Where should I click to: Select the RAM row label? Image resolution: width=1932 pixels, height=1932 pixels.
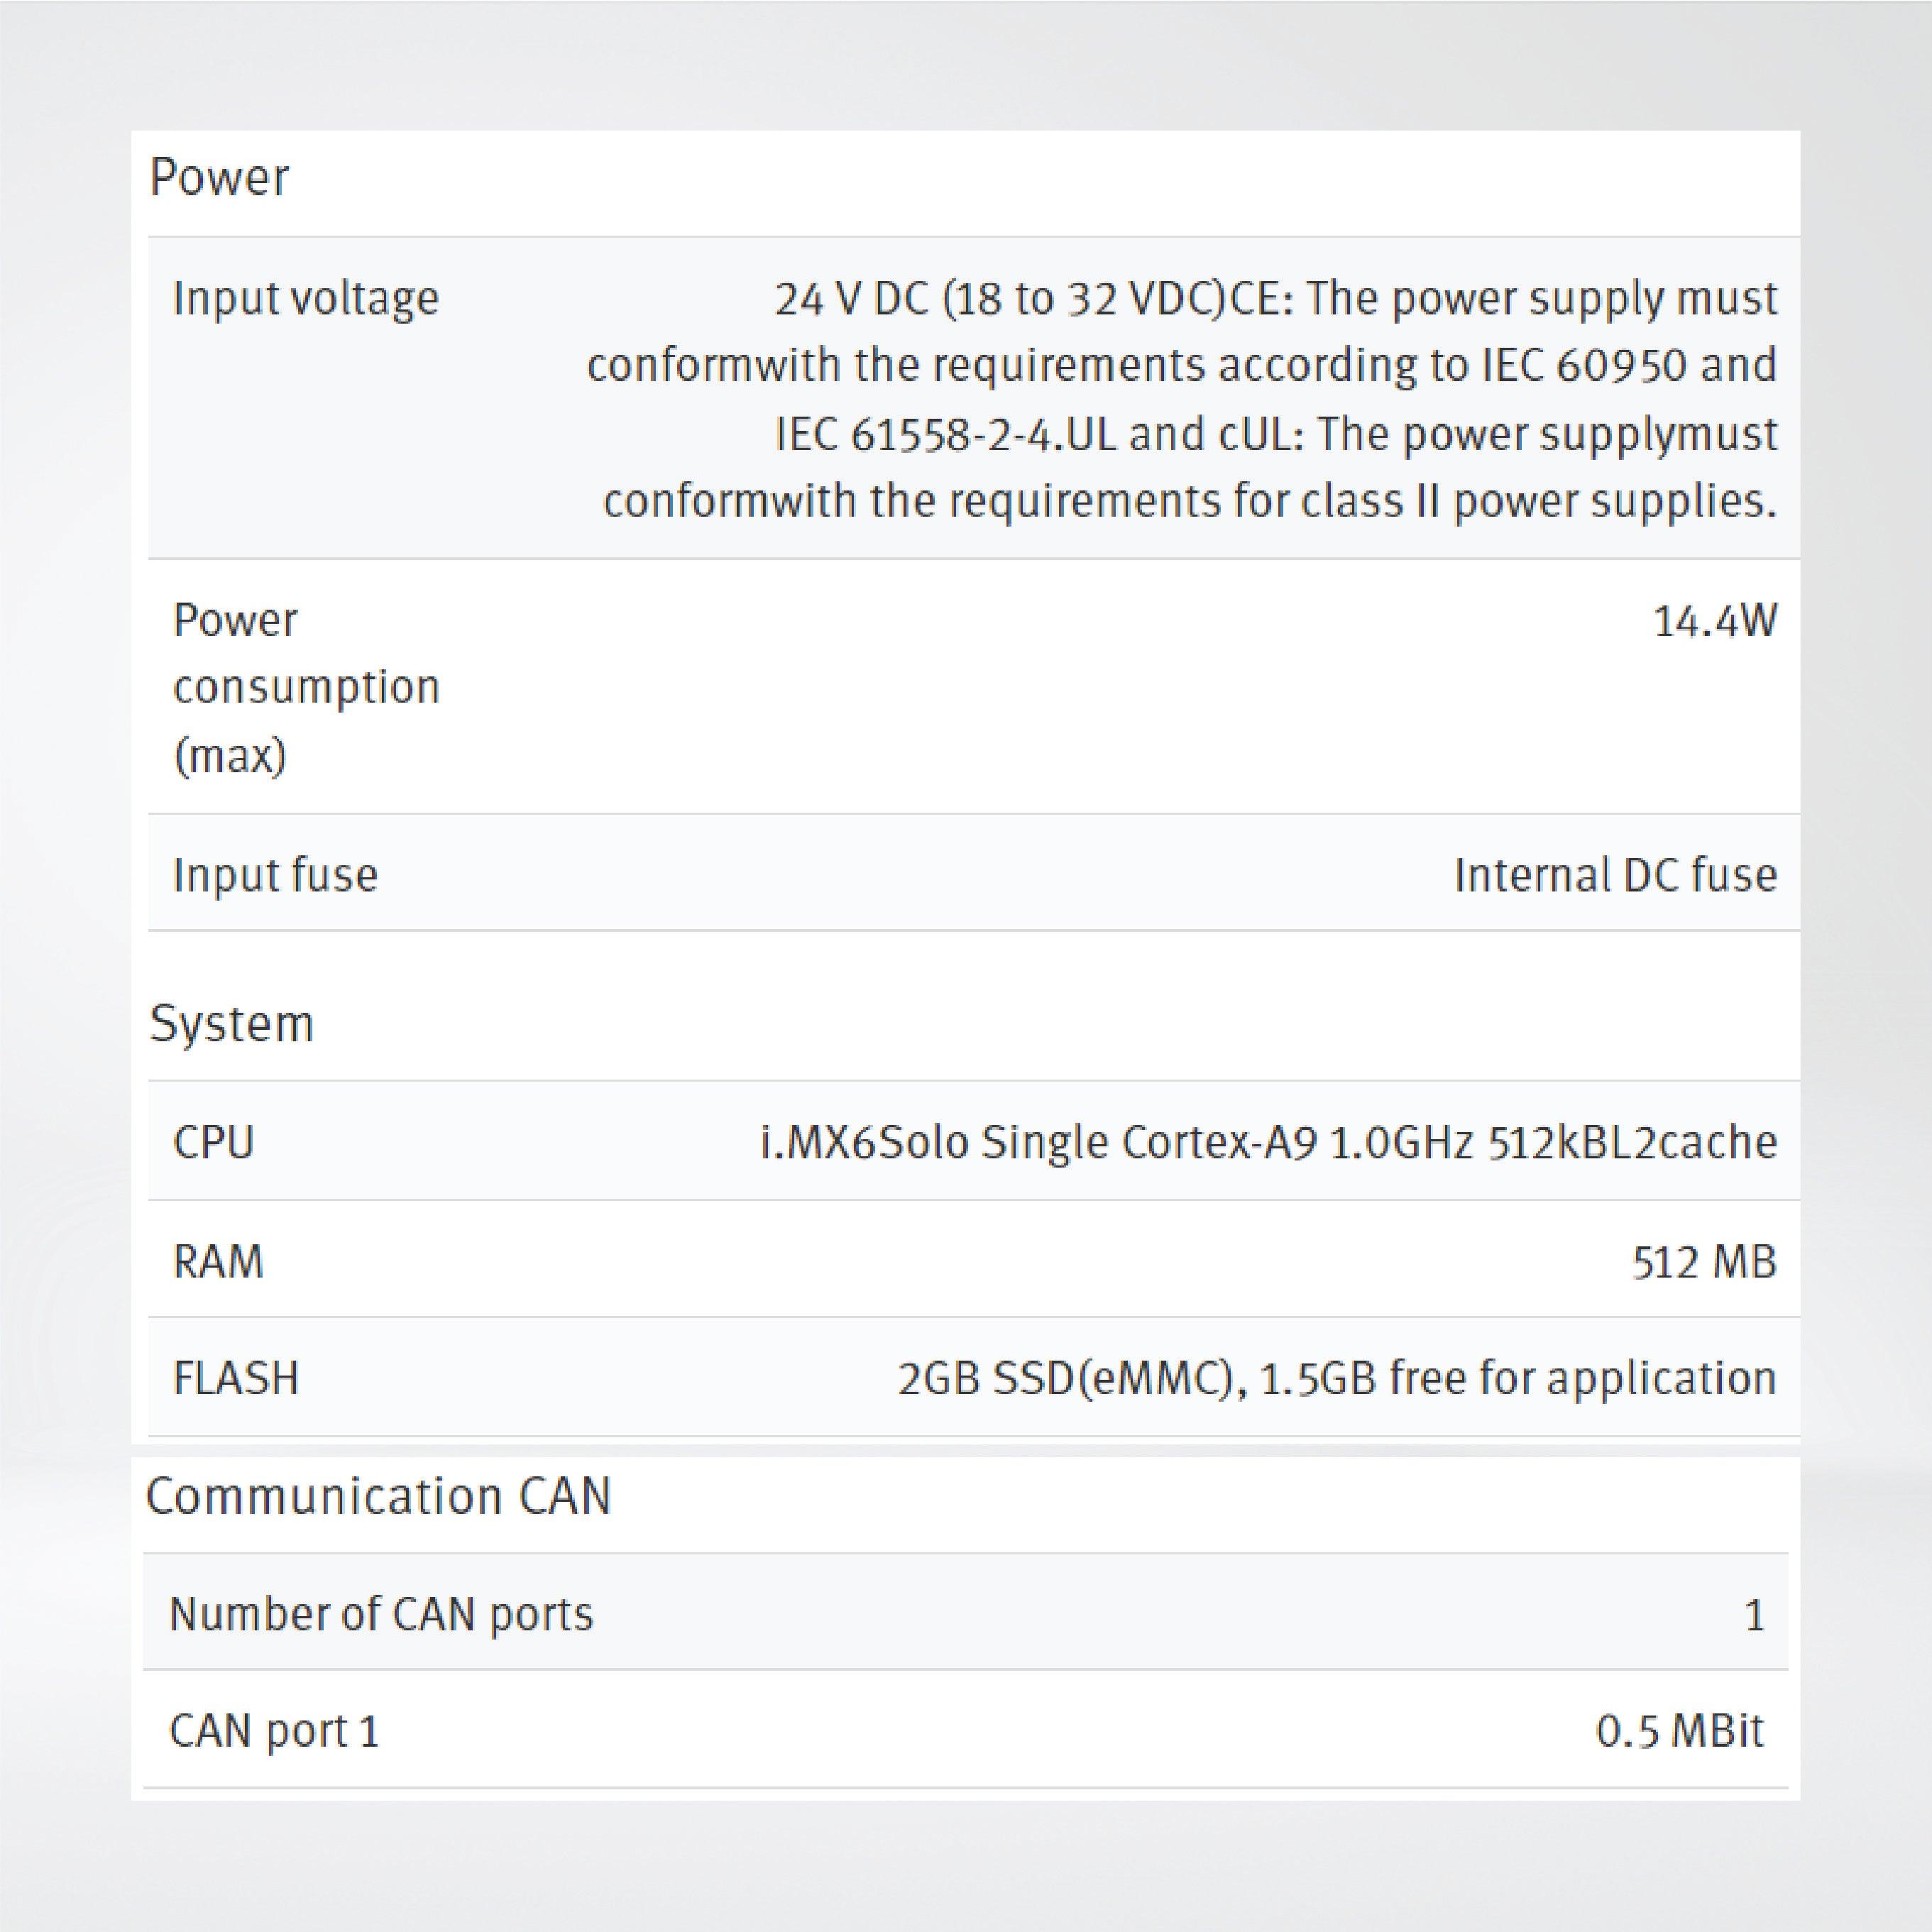coord(219,1262)
